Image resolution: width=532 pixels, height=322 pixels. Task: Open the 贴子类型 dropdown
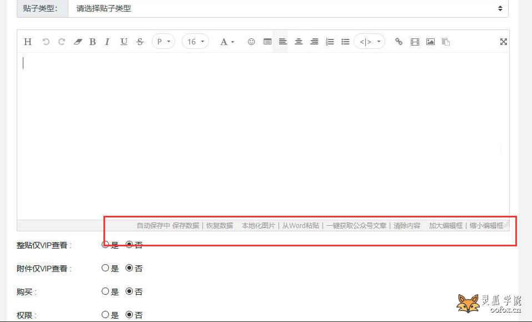pos(288,8)
